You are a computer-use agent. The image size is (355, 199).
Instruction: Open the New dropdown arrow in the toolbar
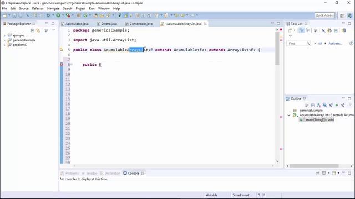click(9, 15)
